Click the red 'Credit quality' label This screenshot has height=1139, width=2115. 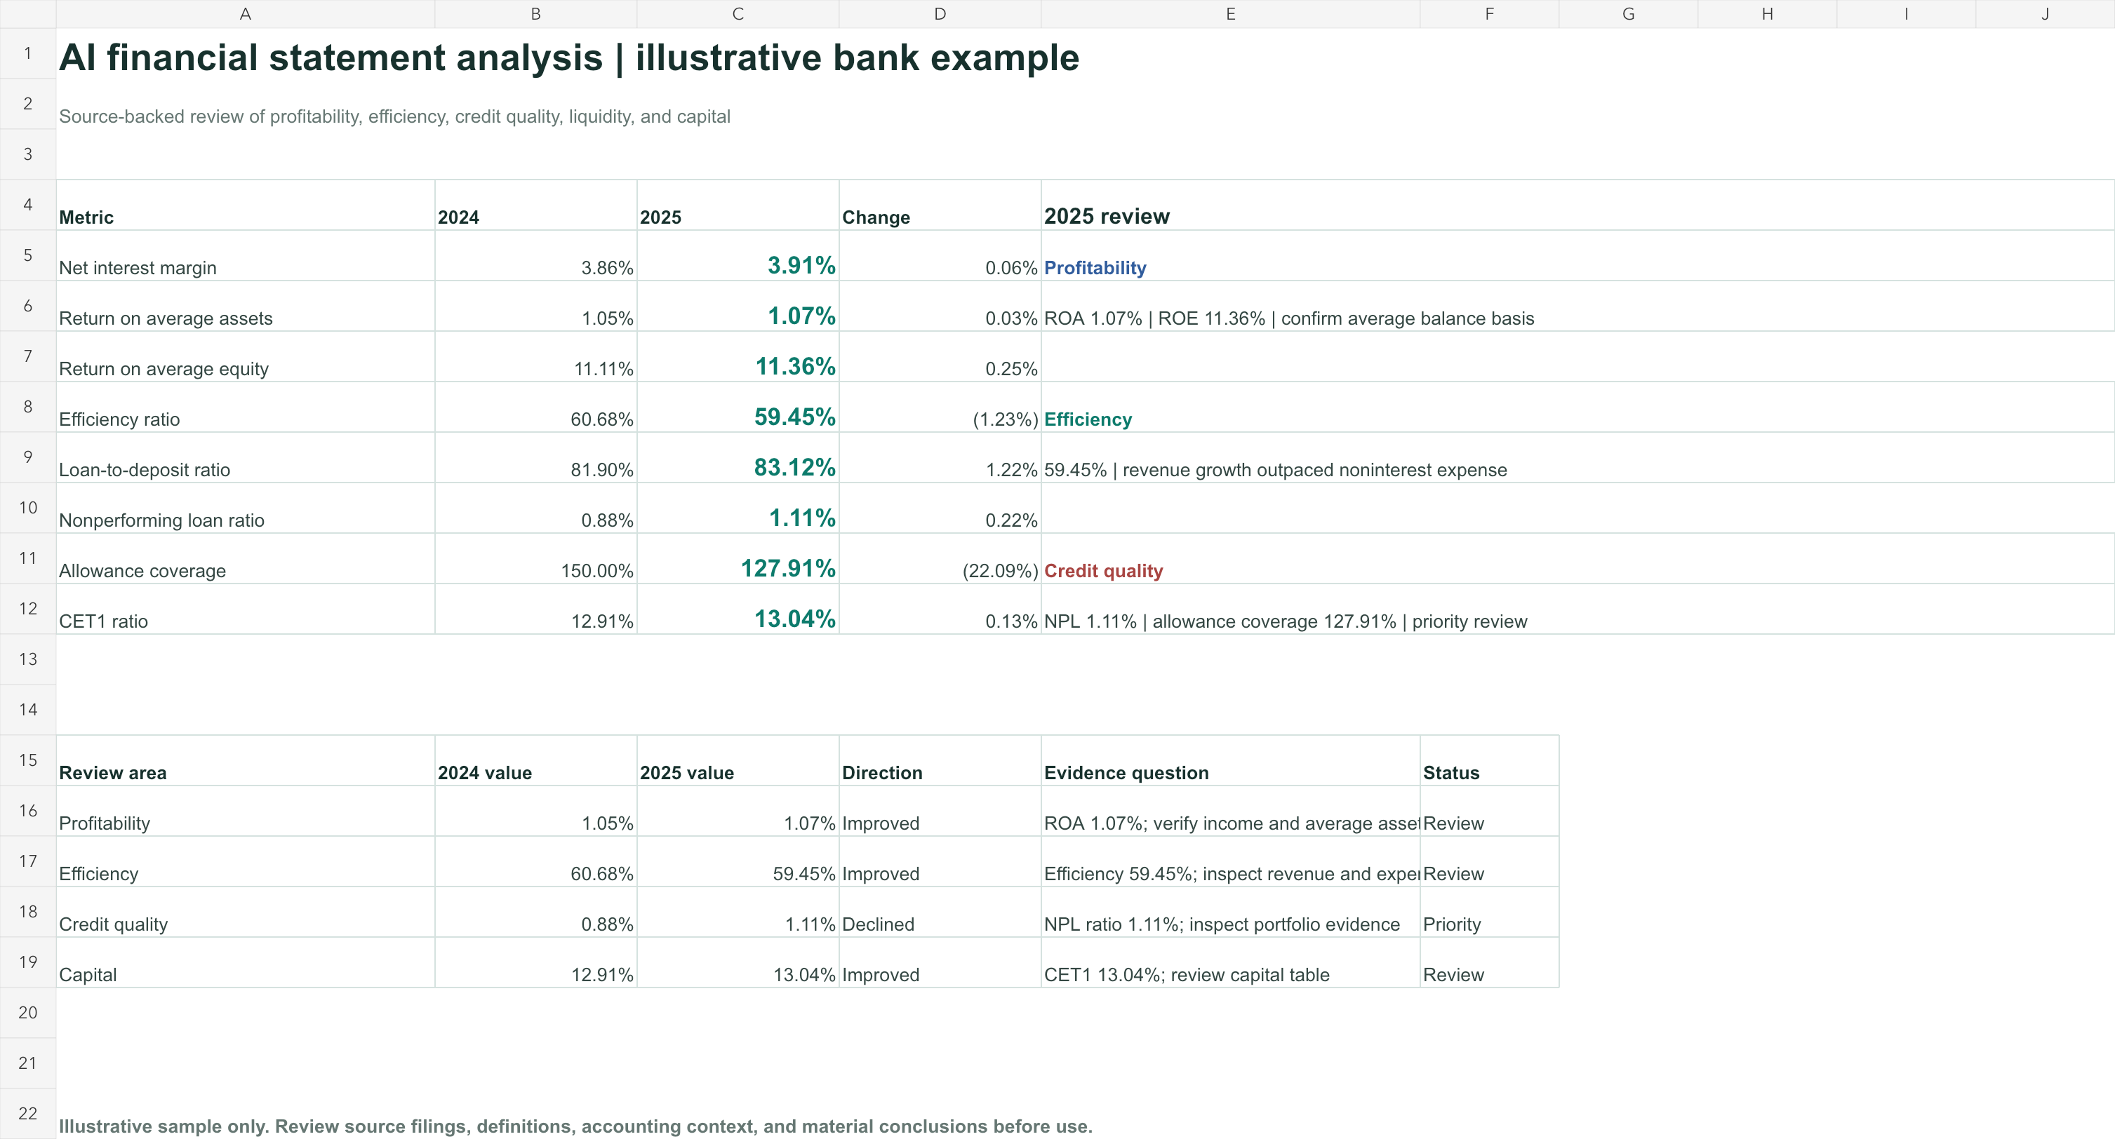pyautogui.click(x=1104, y=570)
